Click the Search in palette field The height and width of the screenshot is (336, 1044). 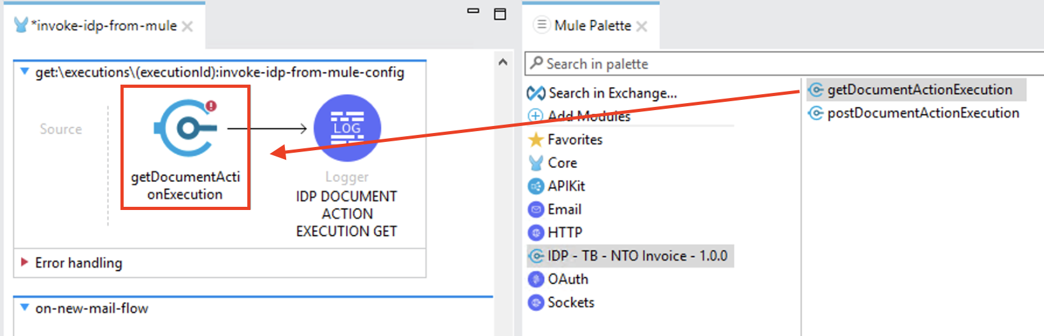coord(784,64)
